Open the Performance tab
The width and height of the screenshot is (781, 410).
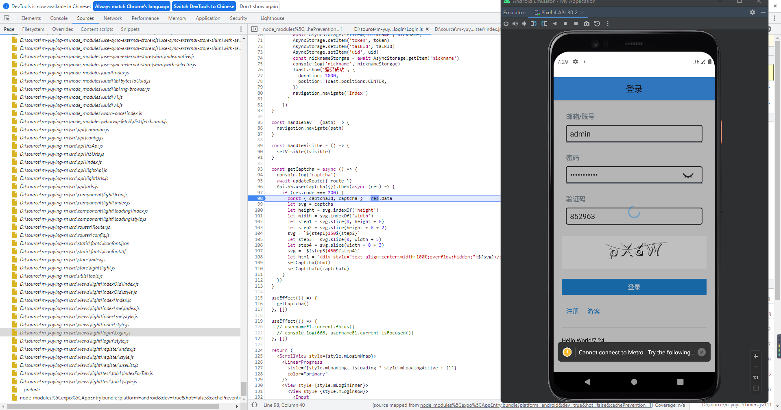(145, 18)
